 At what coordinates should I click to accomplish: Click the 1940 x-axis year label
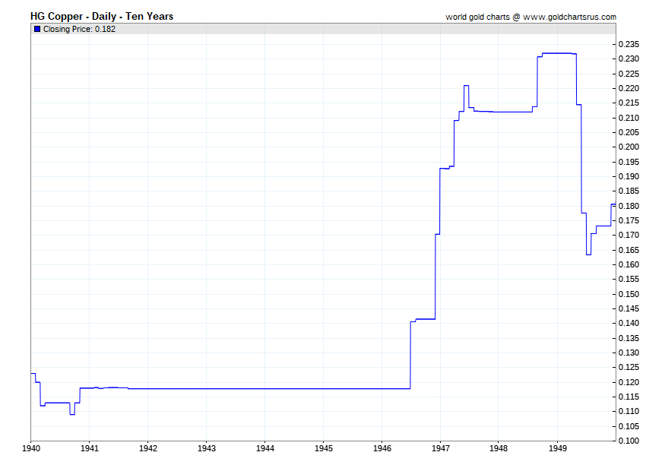(31, 448)
